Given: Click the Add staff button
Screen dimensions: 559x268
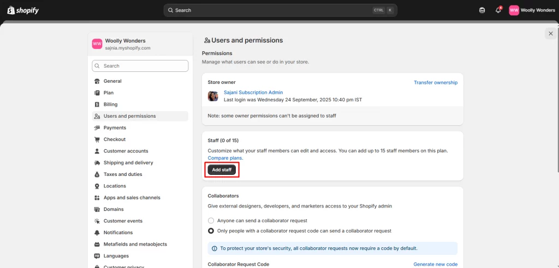Looking at the screenshot, I should coord(222,170).
